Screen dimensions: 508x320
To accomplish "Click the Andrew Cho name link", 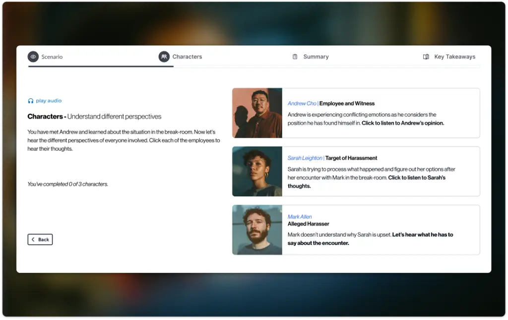I will pyautogui.click(x=302, y=103).
